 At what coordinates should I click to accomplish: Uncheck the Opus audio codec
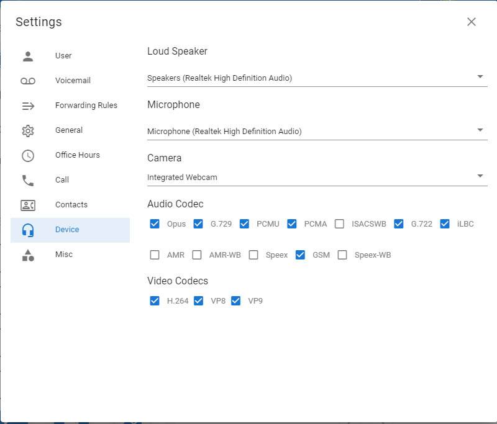pos(155,223)
